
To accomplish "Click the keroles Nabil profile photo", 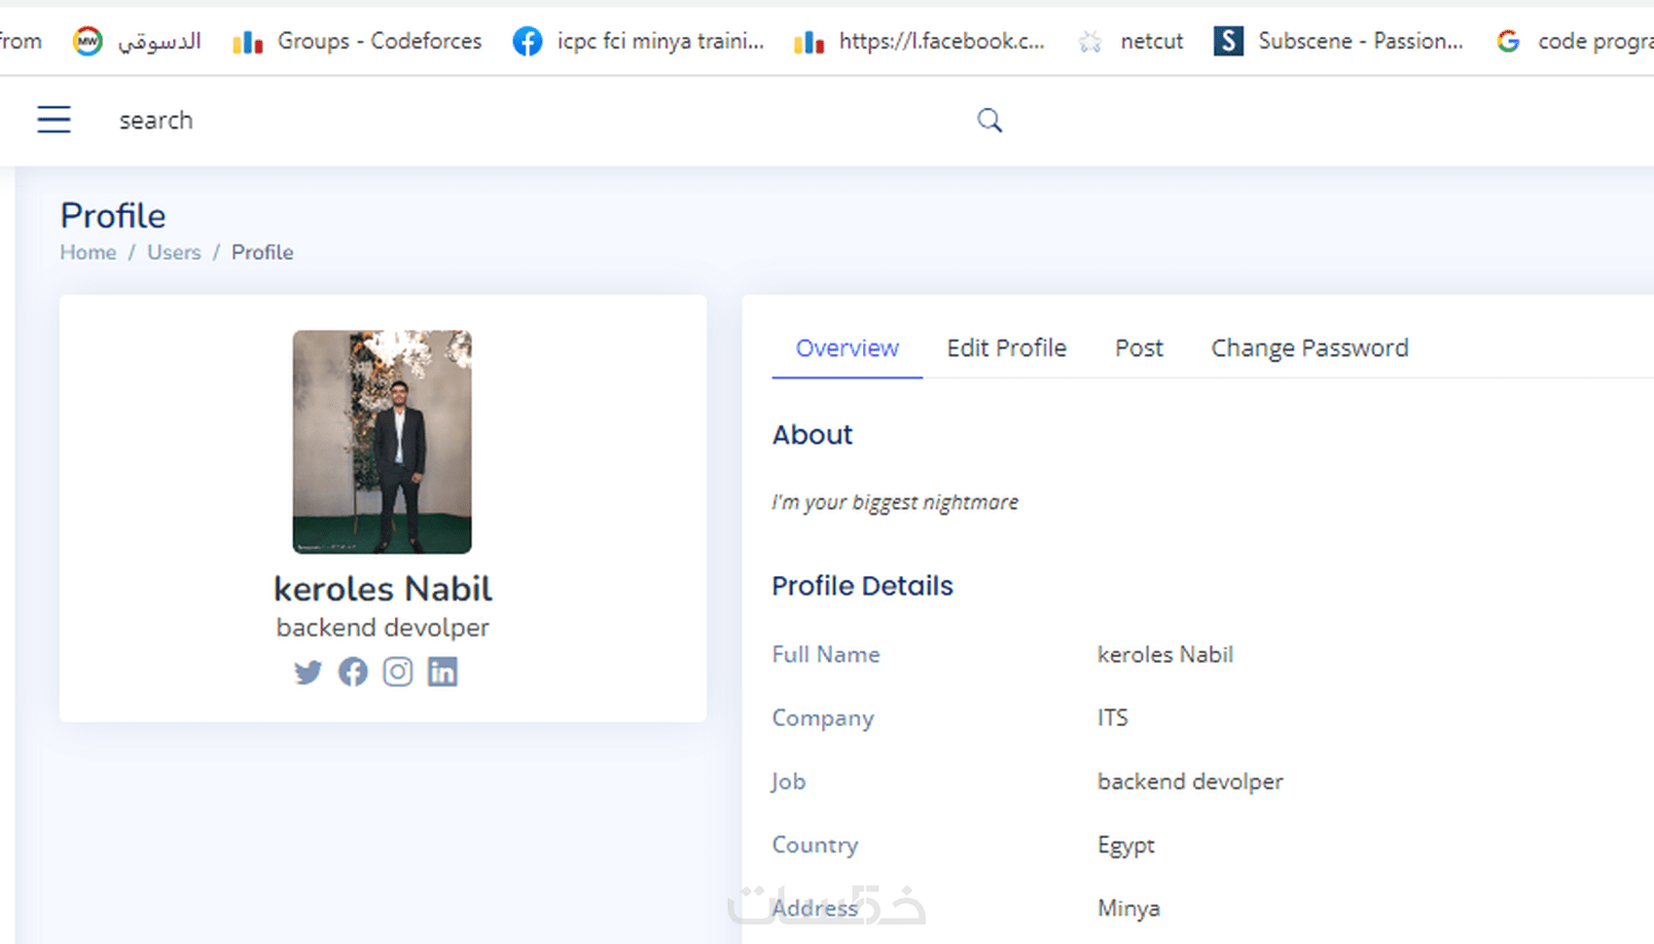I will (381, 441).
